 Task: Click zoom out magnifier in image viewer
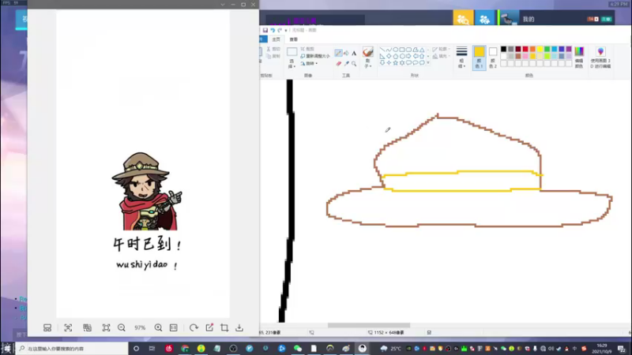pyautogui.click(x=122, y=327)
